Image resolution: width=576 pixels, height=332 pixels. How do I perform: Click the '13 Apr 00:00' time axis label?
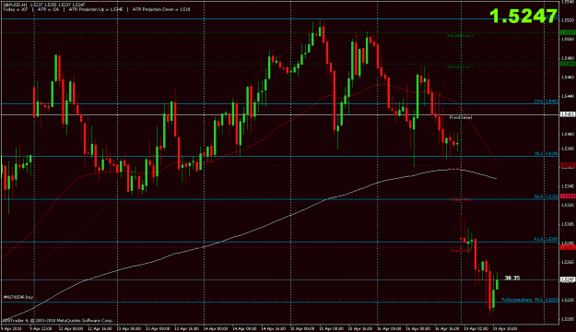(x=128, y=328)
